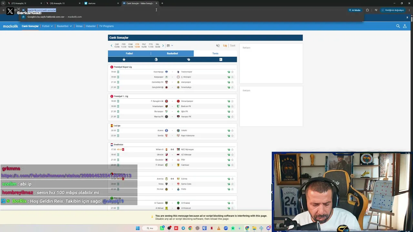Favorite the Gençlerbirliği - Fenerbahçe match star
This screenshot has height=232, width=413.
[232, 87]
